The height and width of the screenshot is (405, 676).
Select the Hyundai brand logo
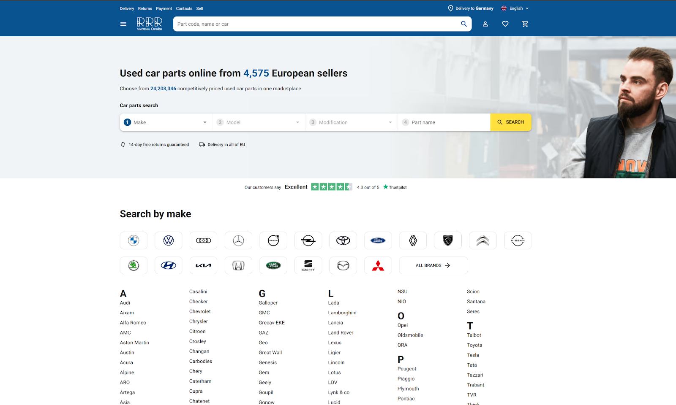coord(169,265)
